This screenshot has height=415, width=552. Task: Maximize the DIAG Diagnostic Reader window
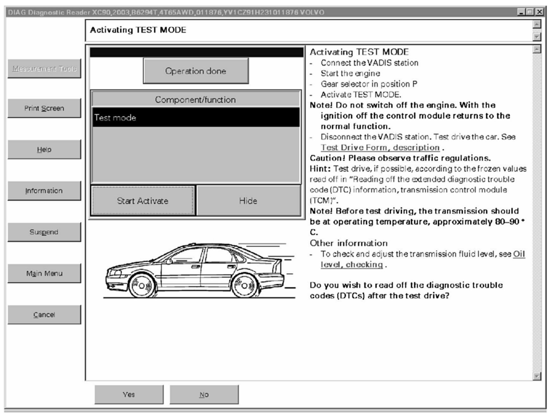530,12
